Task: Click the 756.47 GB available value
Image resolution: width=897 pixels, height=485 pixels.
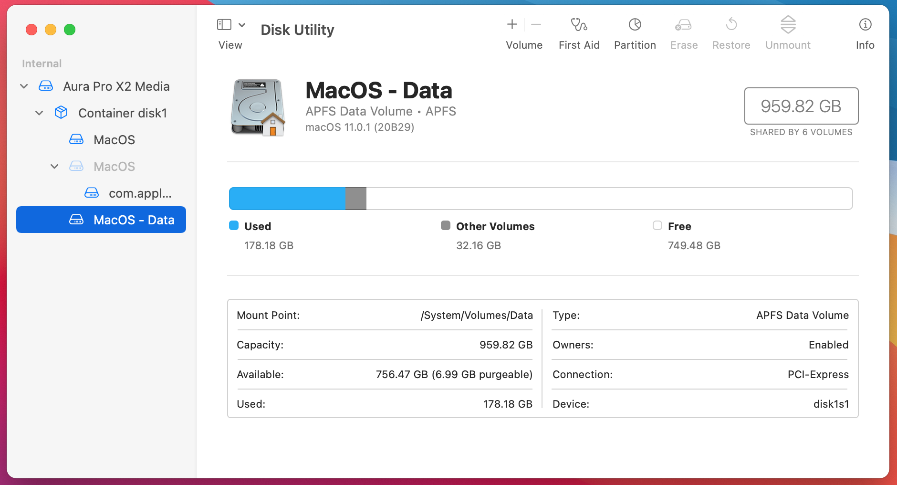Action: click(x=454, y=374)
